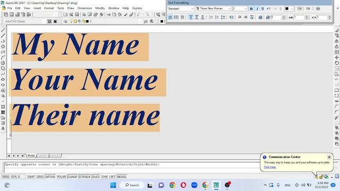The image size is (340, 191).
Task: Toggle Overline text formatting
Action: (x=252, y=17)
